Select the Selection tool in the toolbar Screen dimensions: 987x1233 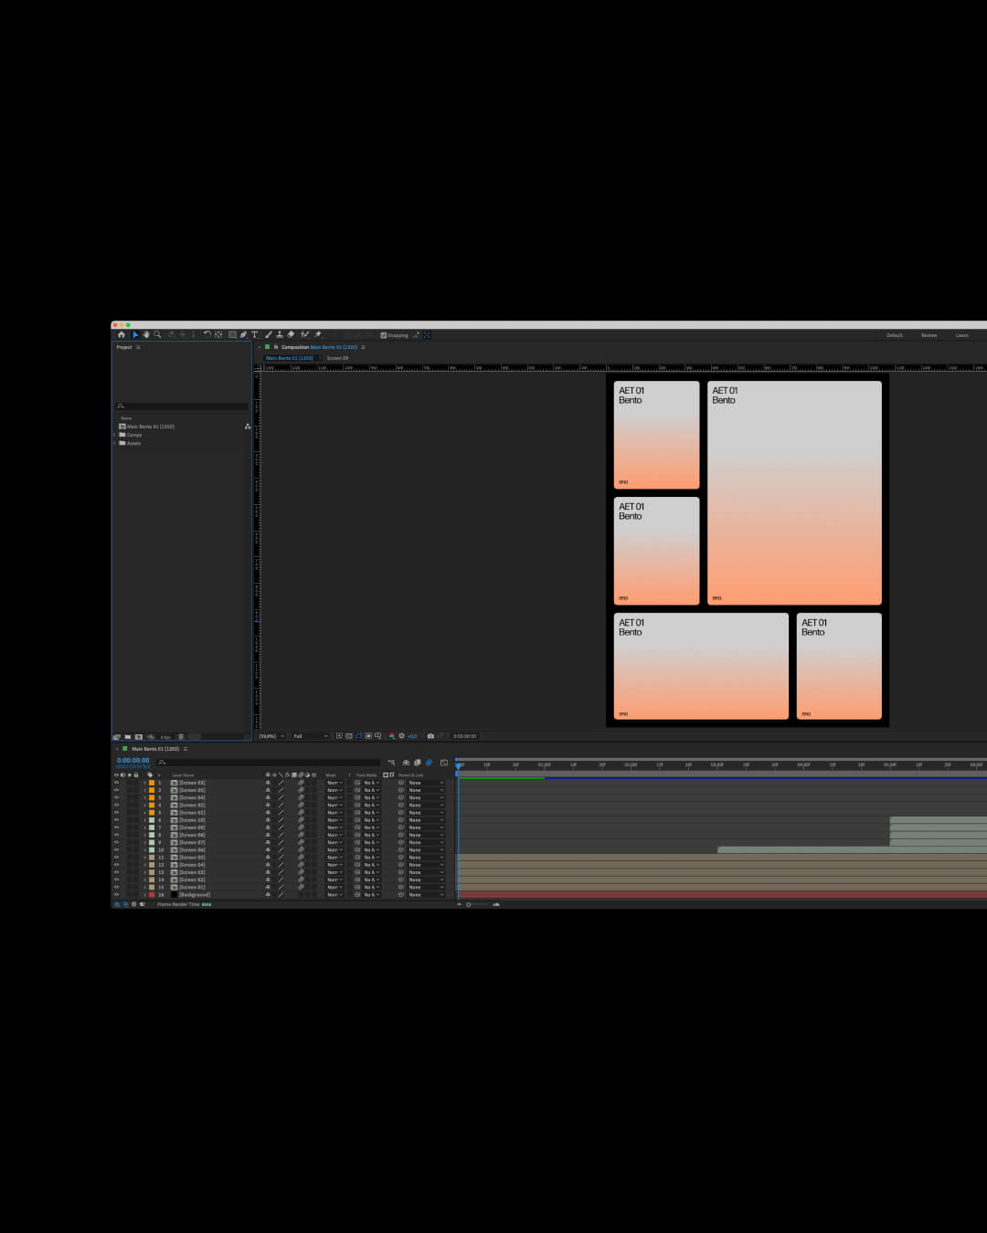[x=136, y=334]
